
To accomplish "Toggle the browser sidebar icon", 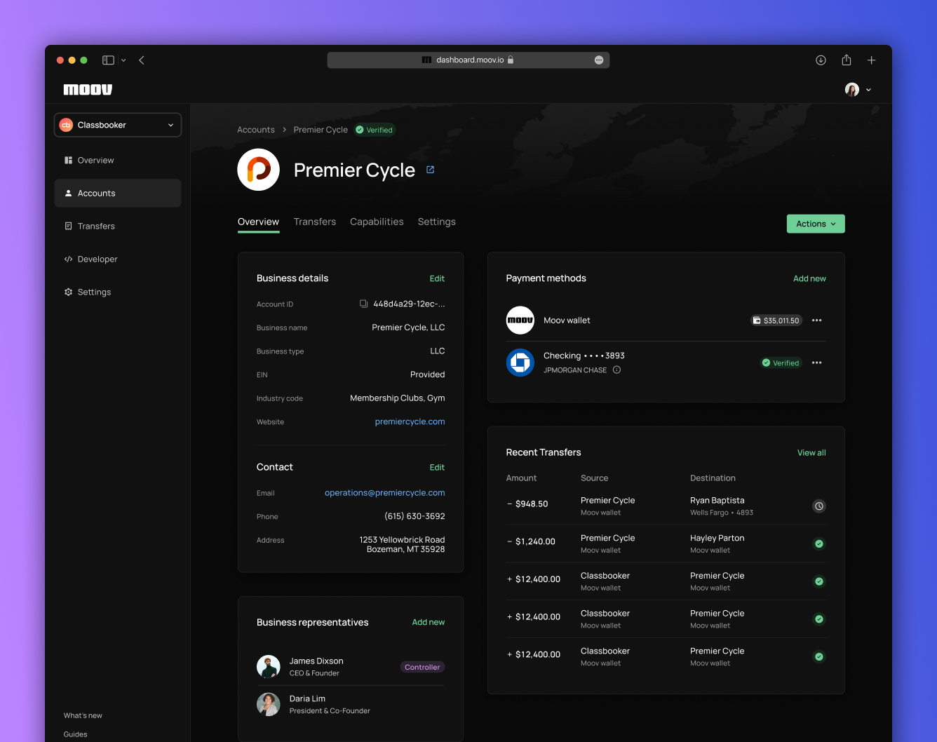I will point(108,60).
